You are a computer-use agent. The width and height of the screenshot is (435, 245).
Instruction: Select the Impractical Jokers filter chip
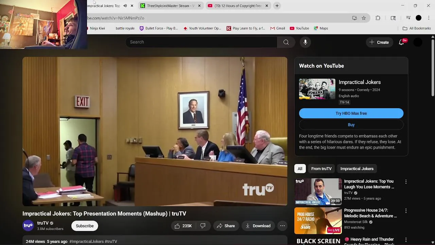pos(357,169)
